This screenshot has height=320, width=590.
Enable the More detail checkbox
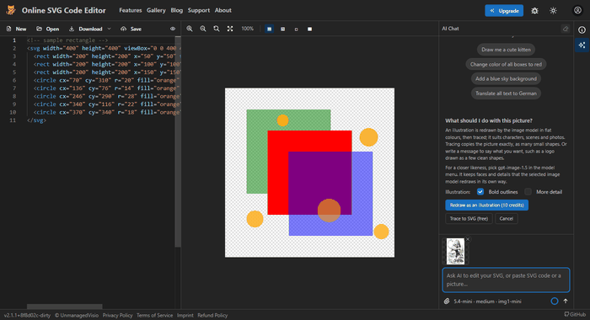click(x=528, y=192)
